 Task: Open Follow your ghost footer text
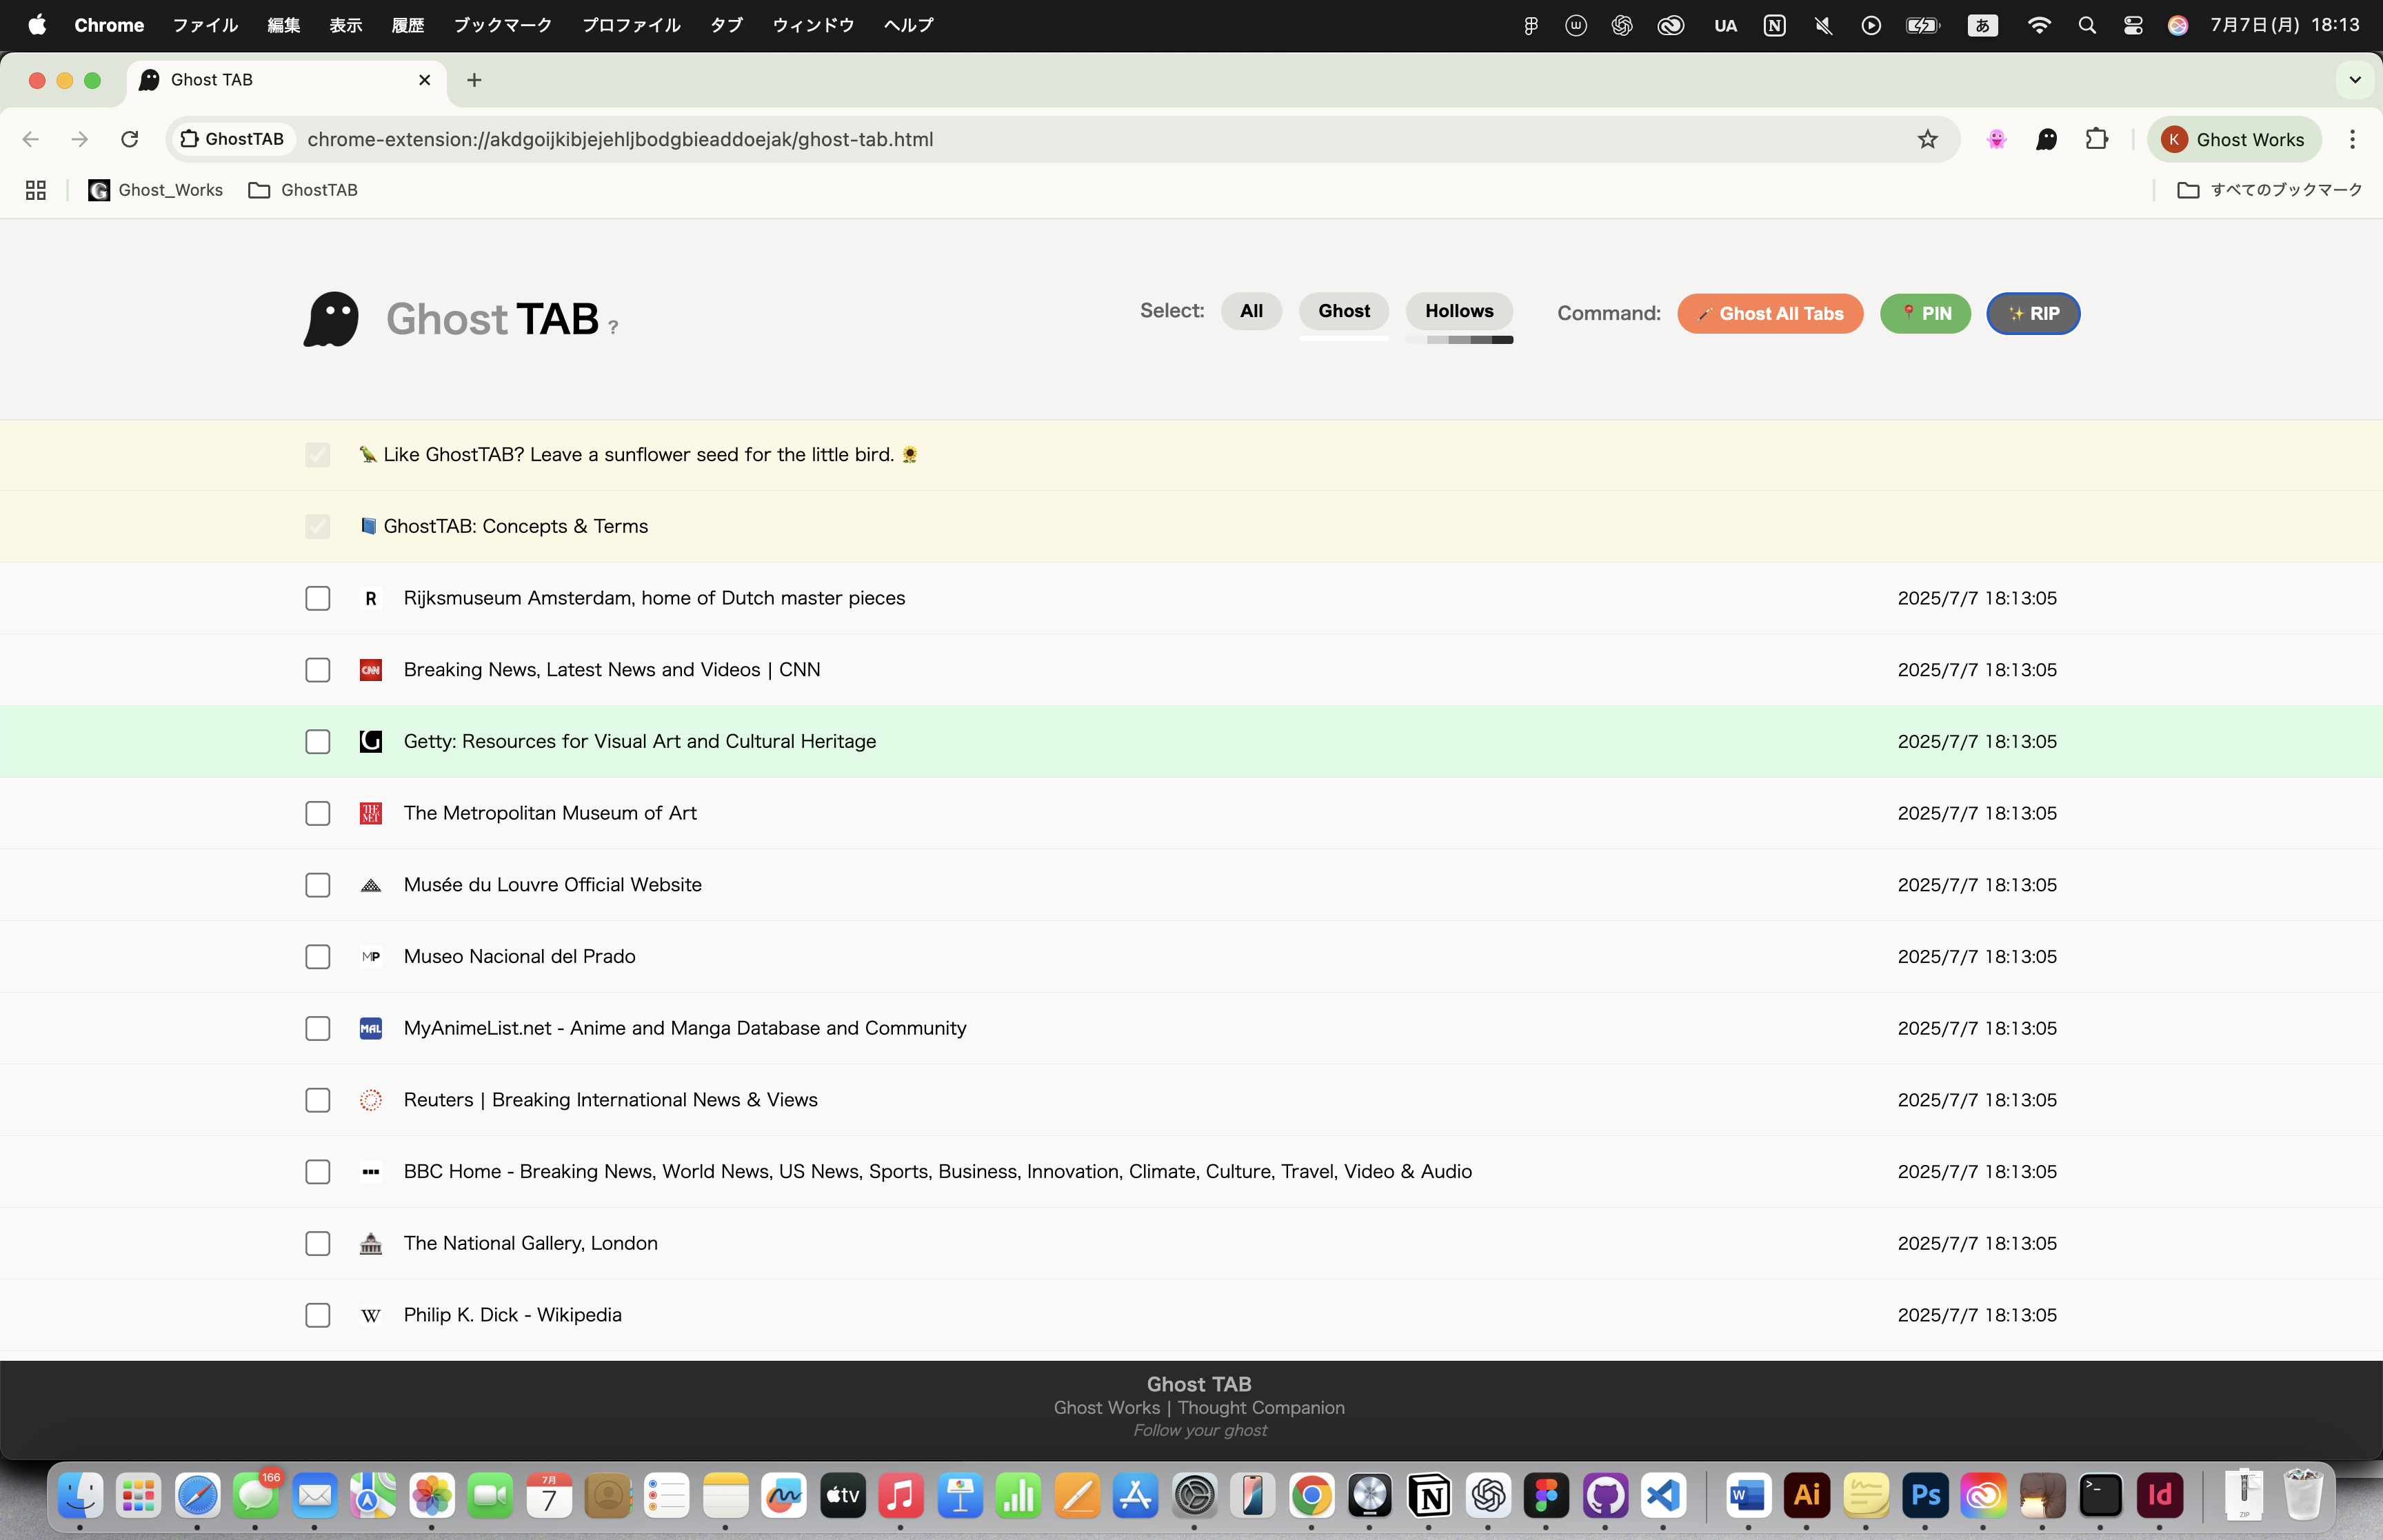(1199, 1431)
